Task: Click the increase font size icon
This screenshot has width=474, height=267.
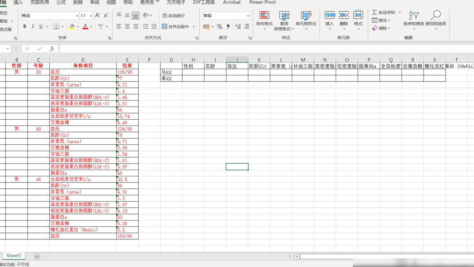Action: coord(98,15)
